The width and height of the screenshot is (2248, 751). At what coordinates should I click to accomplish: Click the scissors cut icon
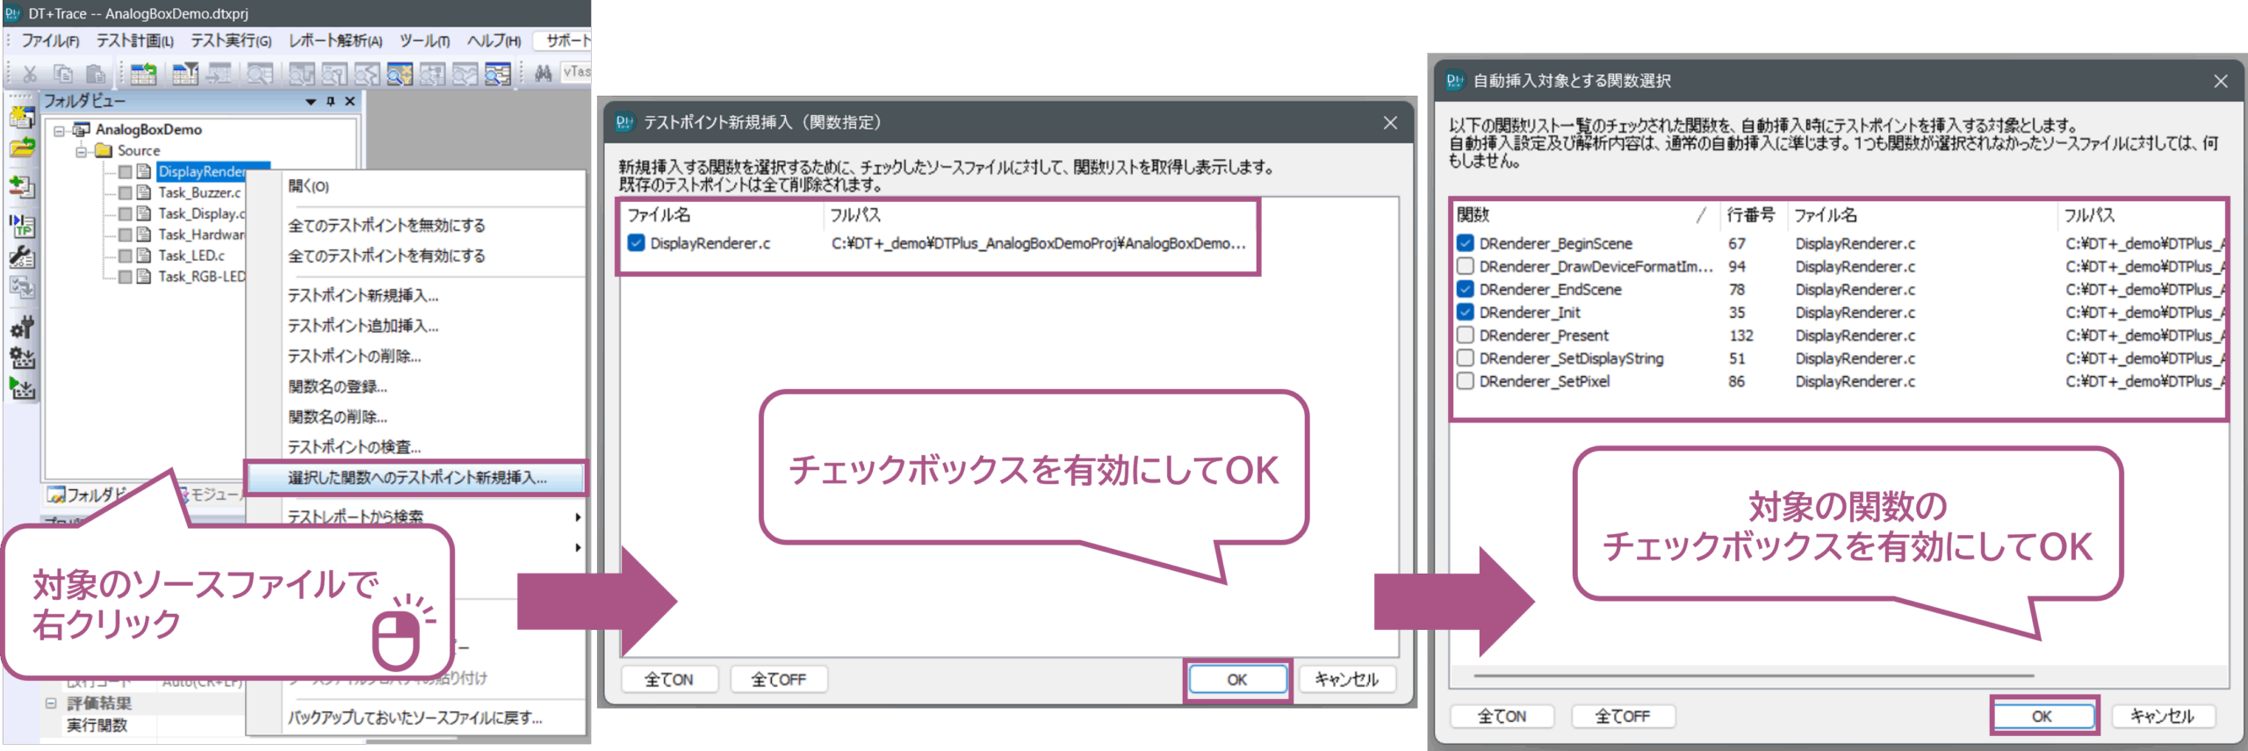(x=30, y=74)
